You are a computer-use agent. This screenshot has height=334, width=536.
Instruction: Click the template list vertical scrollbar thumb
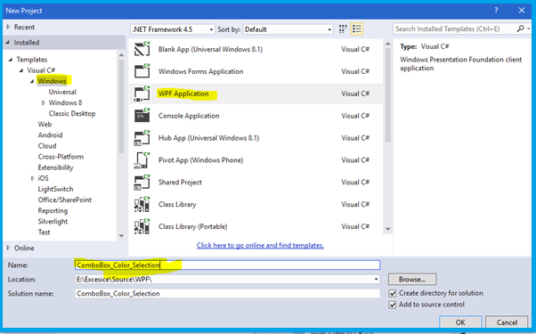pos(387,94)
